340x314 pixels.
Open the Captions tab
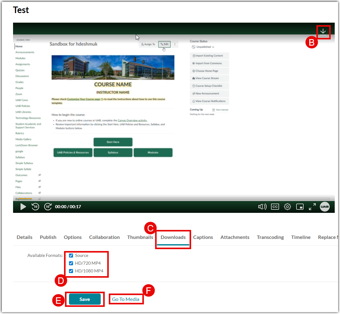point(203,237)
